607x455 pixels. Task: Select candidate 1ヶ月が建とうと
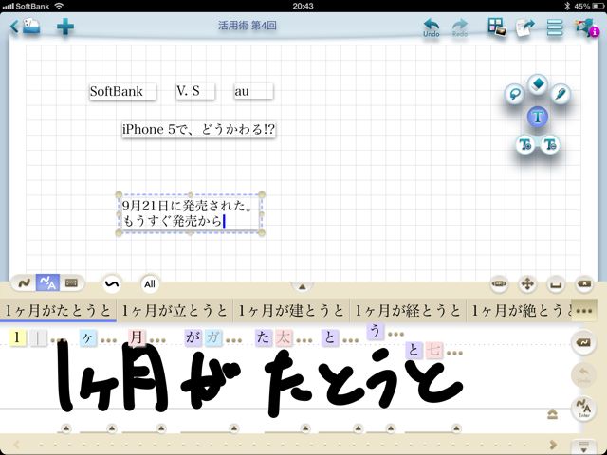point(291,311)
